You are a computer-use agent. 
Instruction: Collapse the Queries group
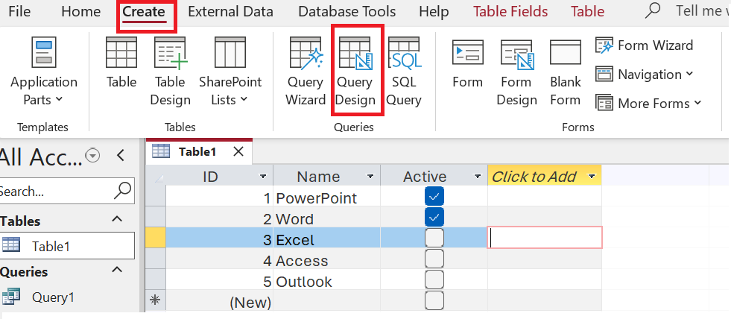click(118, 270)
